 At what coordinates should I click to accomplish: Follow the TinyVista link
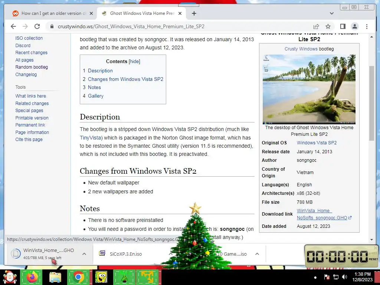[x=90, y=138]
